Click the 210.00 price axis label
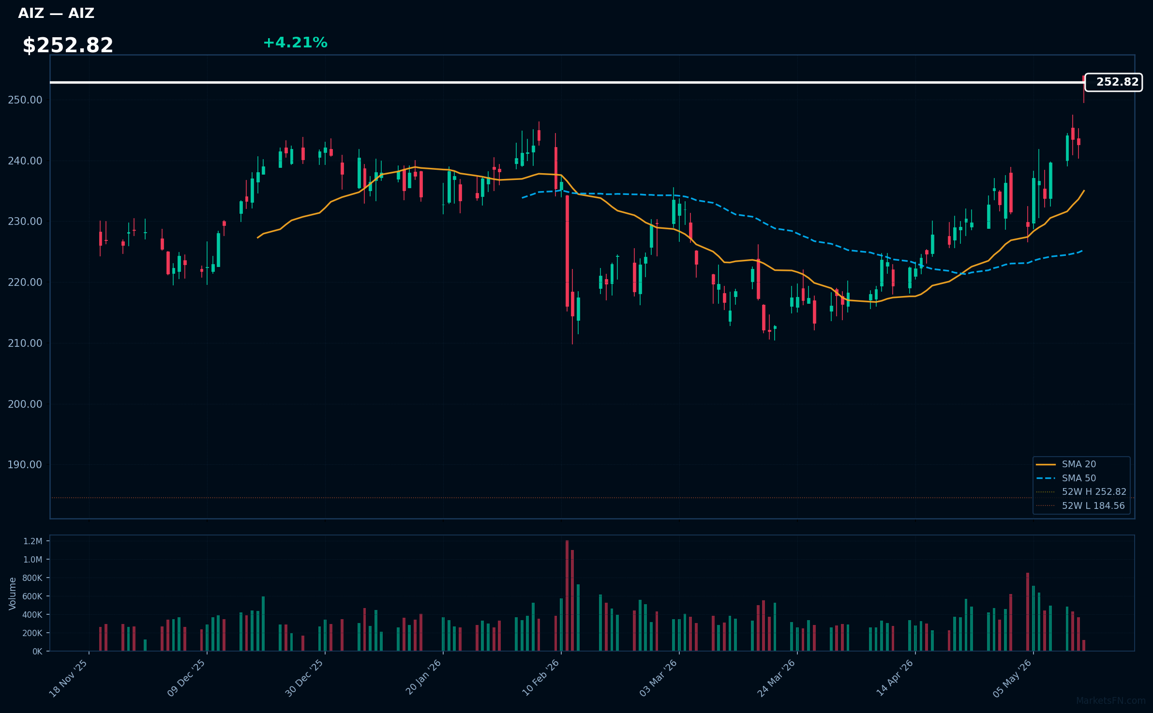The image size is (1153, 713). click(x=25, y=343)
